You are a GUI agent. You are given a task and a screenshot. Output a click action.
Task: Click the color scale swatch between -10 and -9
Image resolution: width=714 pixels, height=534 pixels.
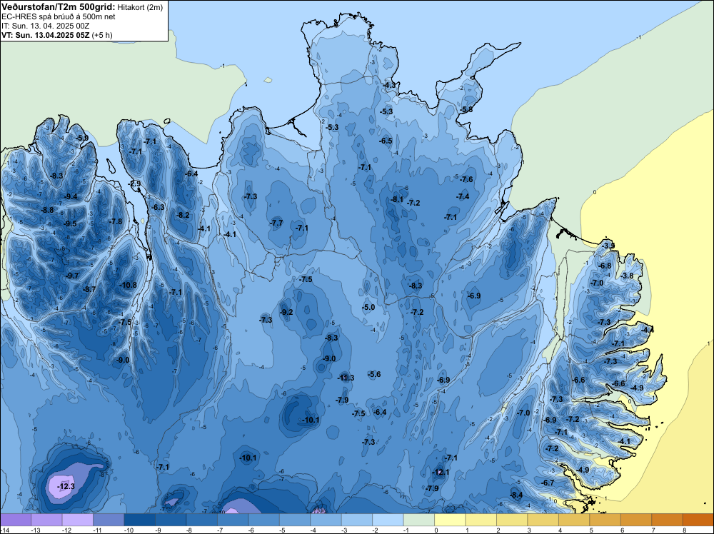[139, 520]
